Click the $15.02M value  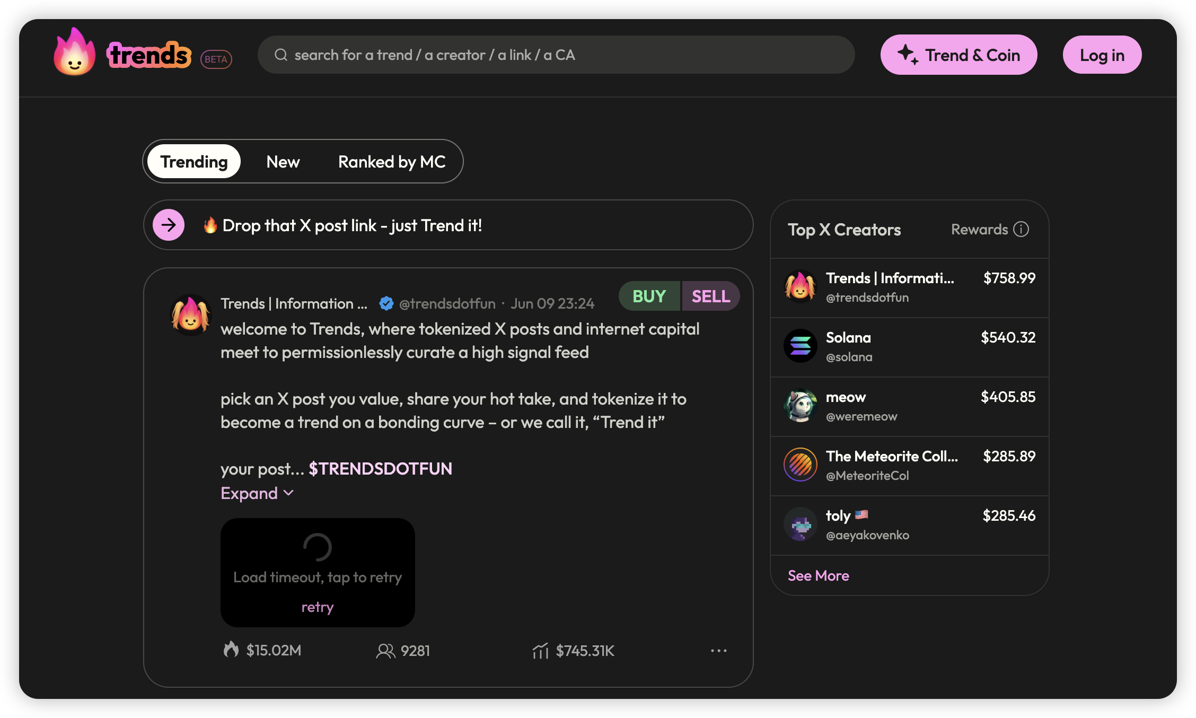coord(274,650)
